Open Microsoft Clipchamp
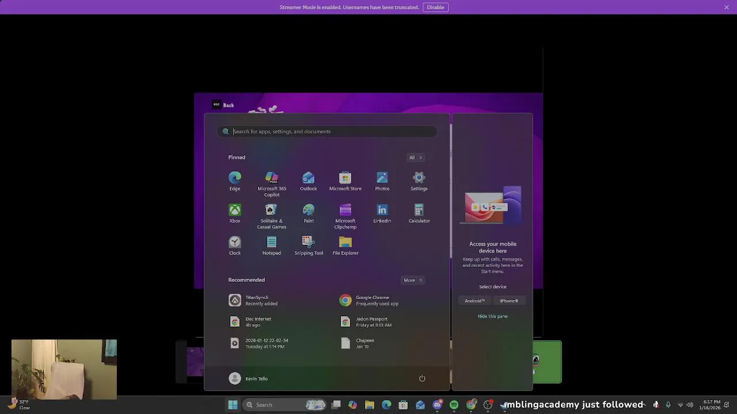737x414 pixels. point(345,216)
